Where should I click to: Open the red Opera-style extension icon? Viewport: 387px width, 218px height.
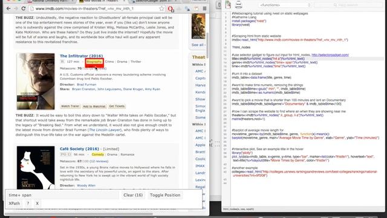tap(171, 9)
